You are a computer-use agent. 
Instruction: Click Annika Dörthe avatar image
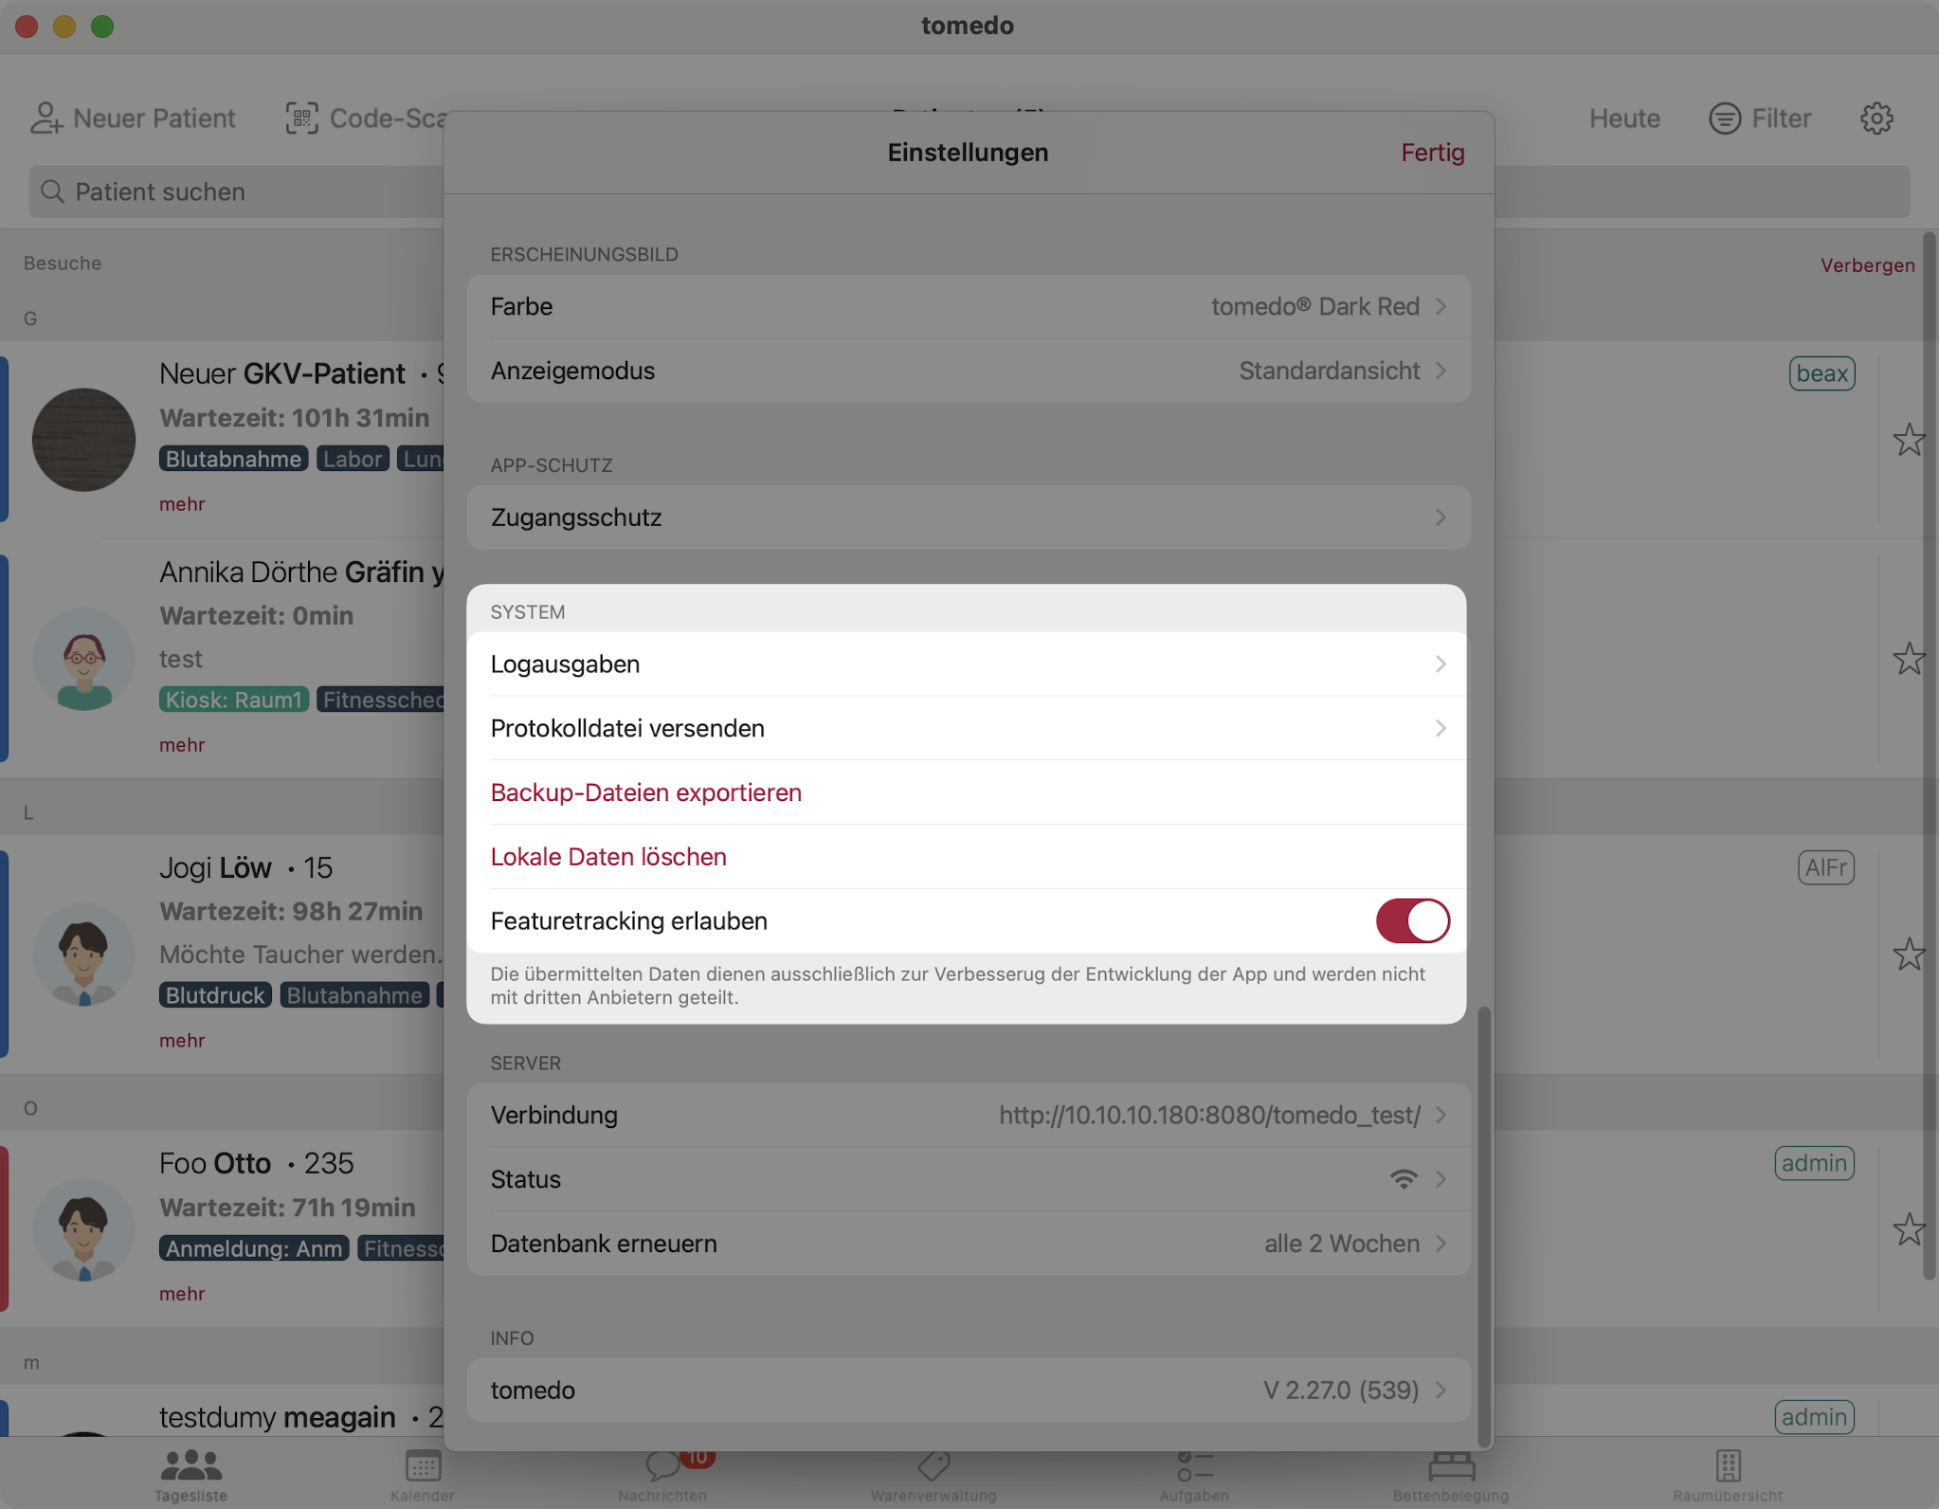[x=83, y=659]
